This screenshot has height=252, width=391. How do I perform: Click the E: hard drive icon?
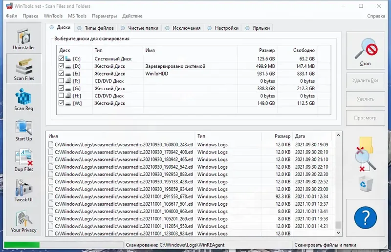68,74
